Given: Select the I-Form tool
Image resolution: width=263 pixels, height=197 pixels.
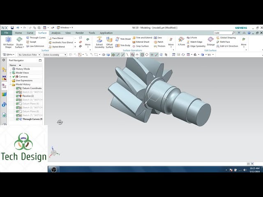Looking at the screenshot, I should coord(192,38).
